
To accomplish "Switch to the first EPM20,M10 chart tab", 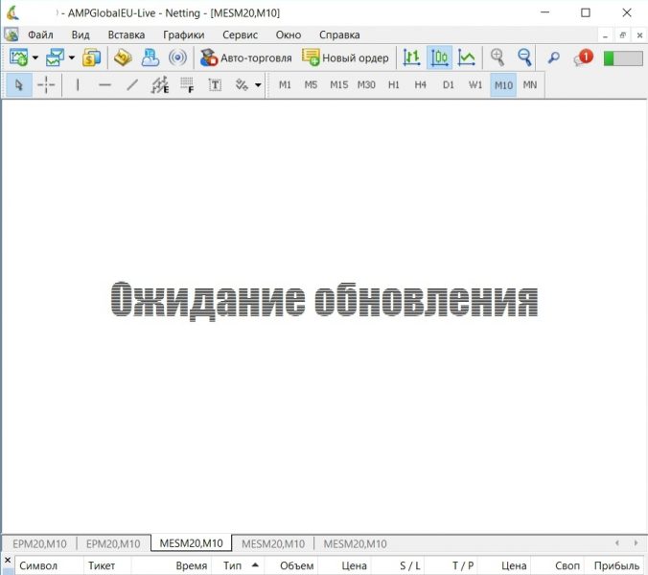I will click(x=39, y=543).
